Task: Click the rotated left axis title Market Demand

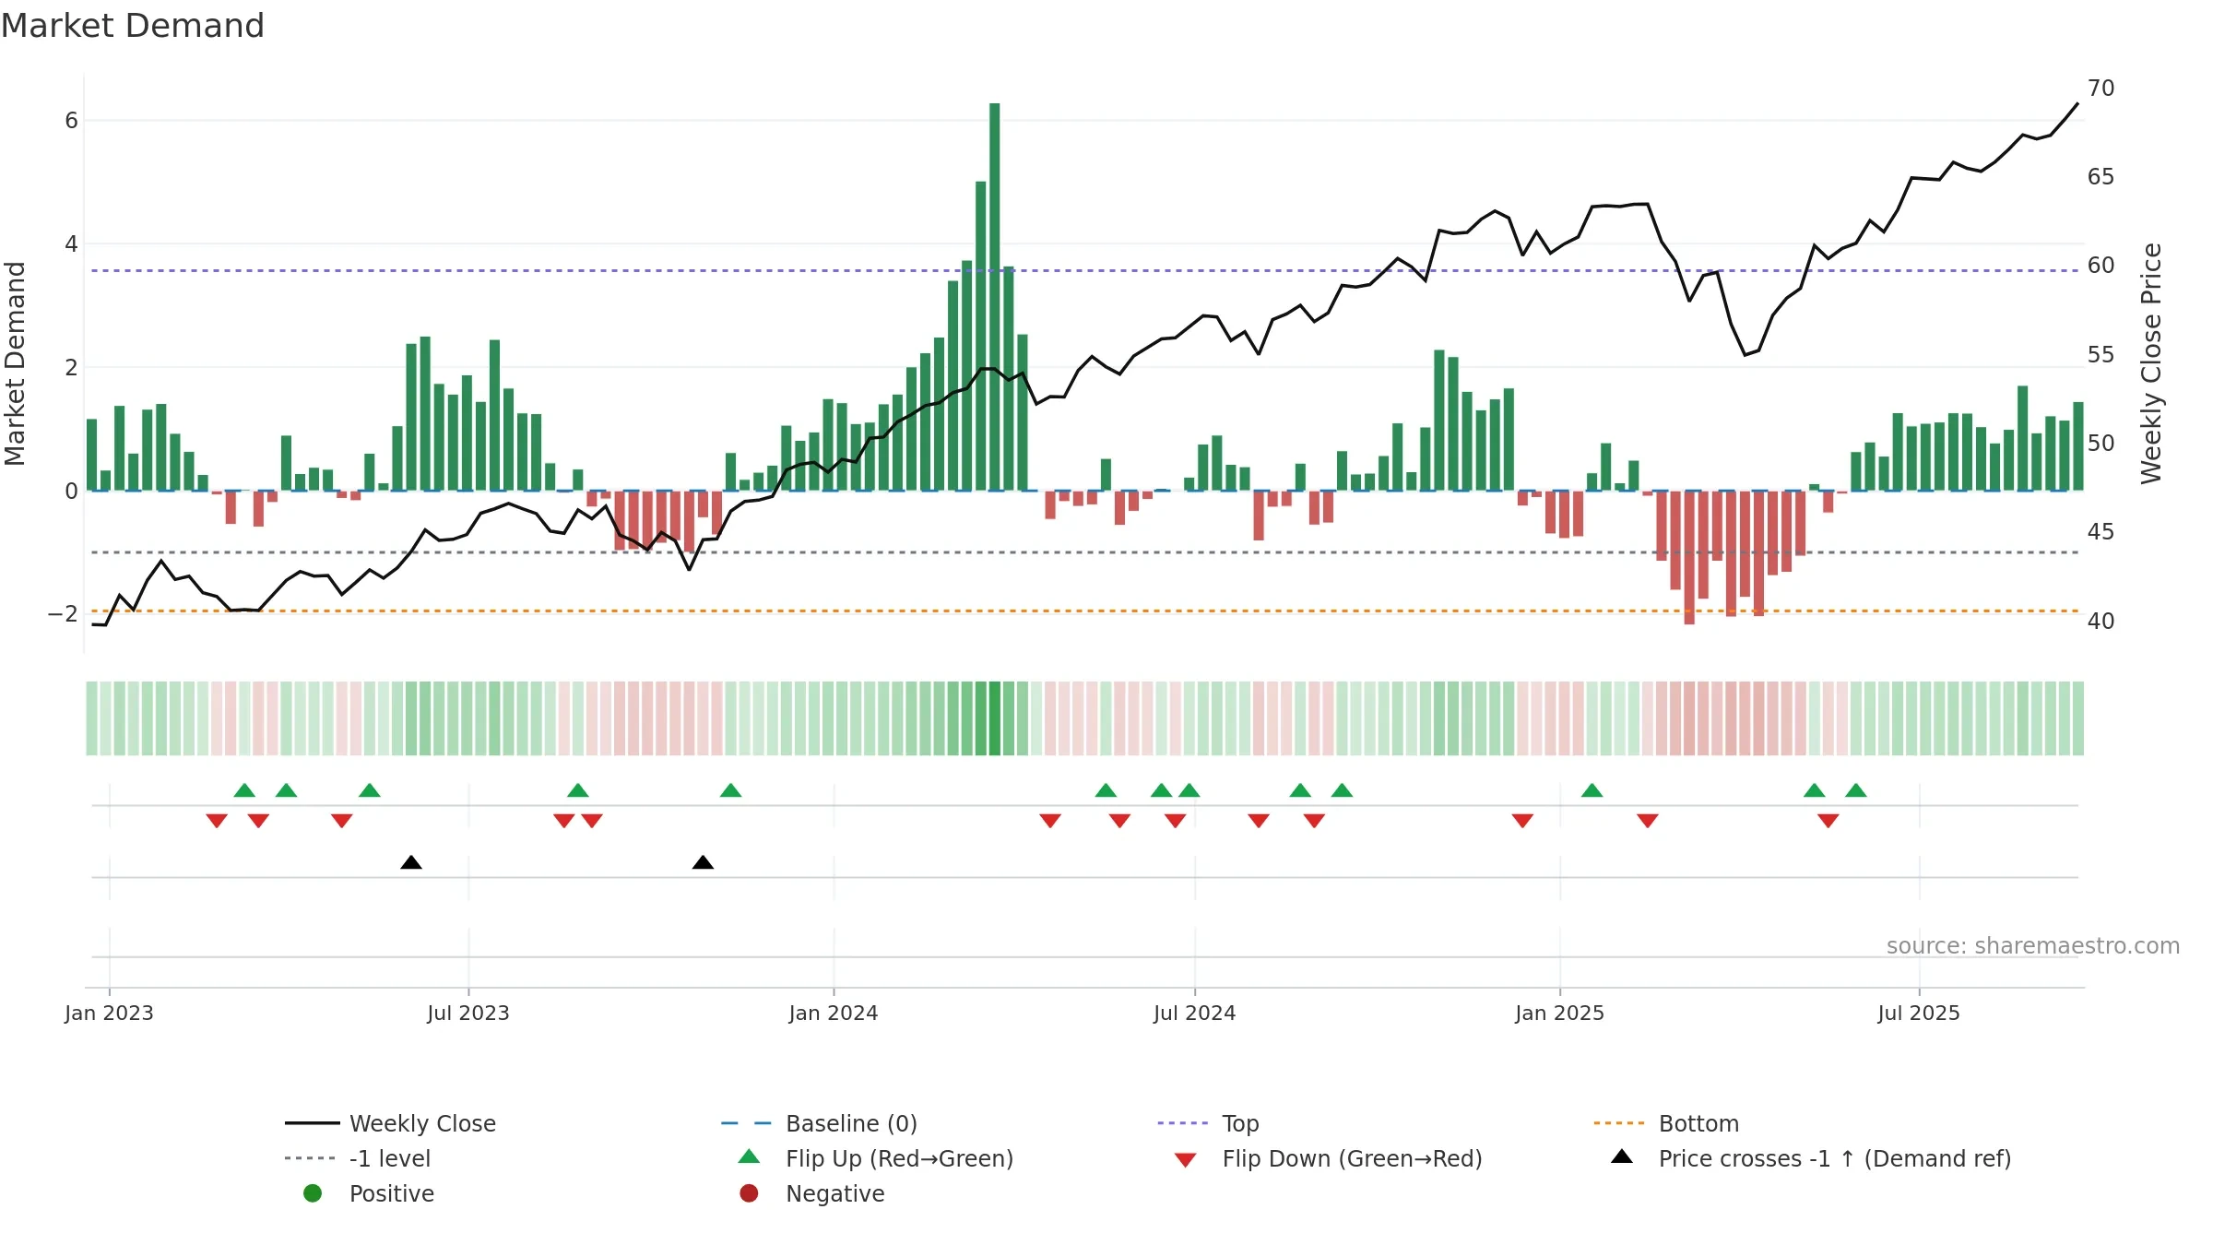Action: [15, 363]
